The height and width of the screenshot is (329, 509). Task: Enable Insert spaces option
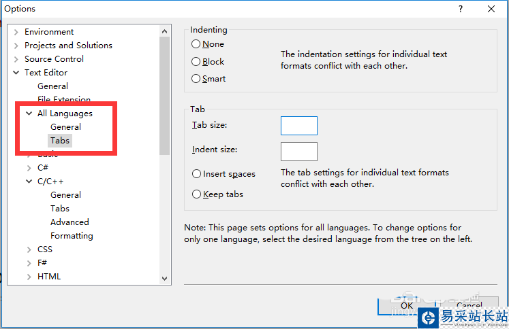point(197,174)
